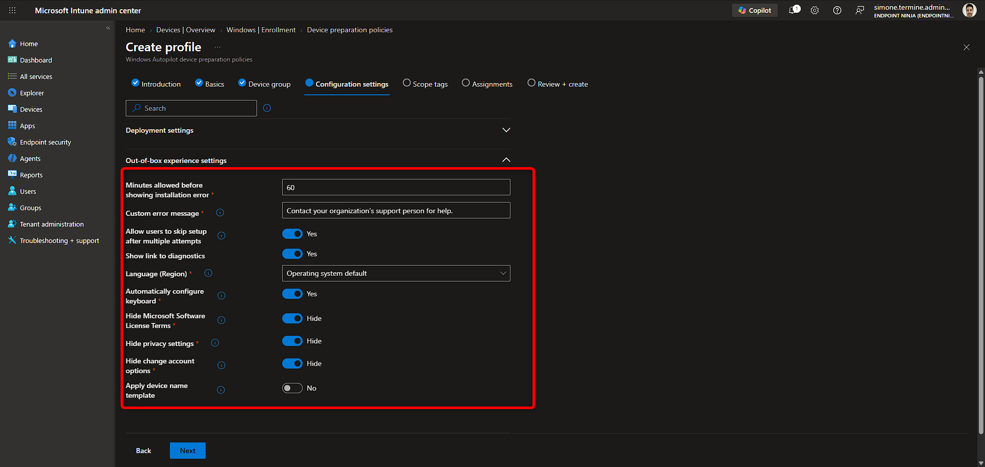The width and height of the screenshot is (985, 467).
Task: Open the notifications bell icon
Action: (x=794, y=10)
